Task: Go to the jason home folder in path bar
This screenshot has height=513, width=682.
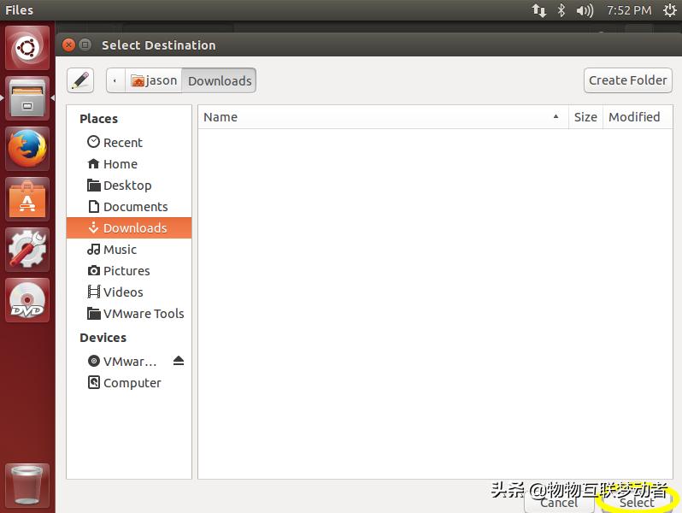Action: [x=154, y=80]
